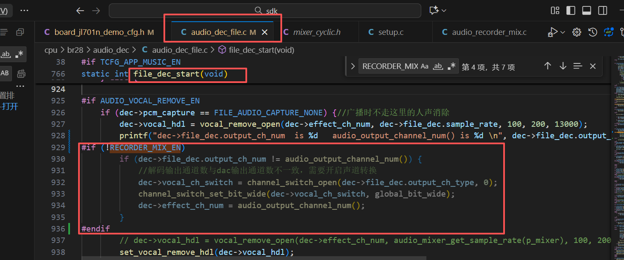Image resolution: width=624 pixels, height=260 pixels.
Task: Expand the find widget replace toggle
Action: pos(353,66)
